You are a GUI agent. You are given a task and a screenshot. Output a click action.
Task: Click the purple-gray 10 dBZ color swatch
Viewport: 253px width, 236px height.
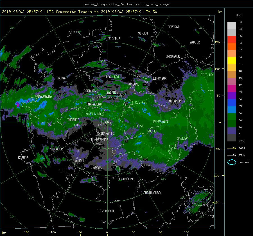click(x=232, y=131)
